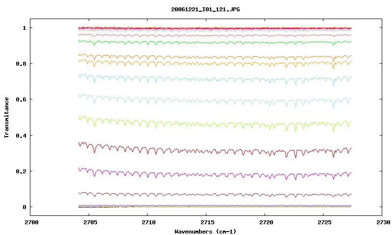392x235 pixels.
Task: Click the x-axis tick label 2725
Action: (x=324, y=222)
